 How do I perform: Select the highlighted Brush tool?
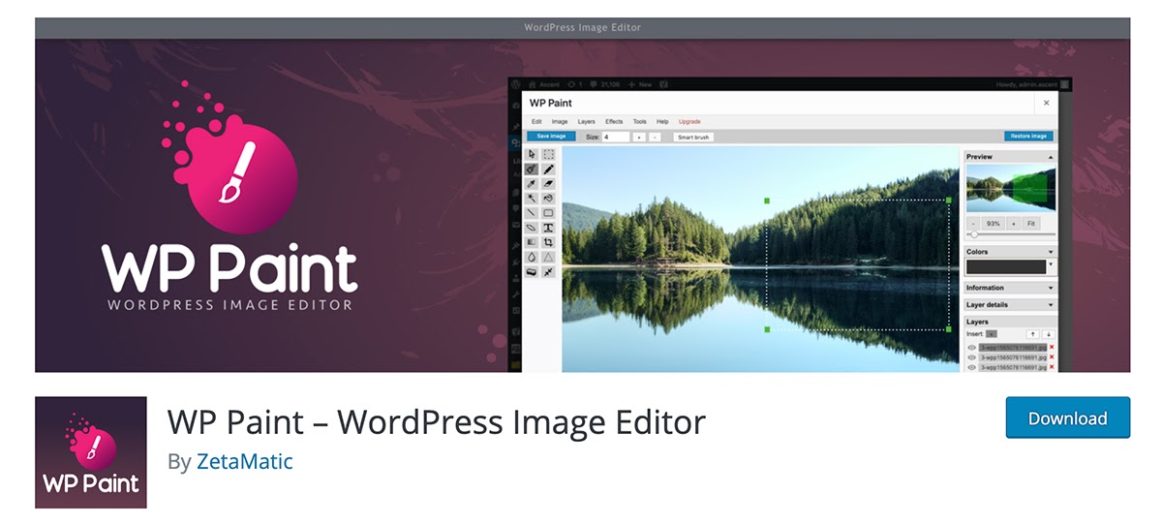click(x=532, y=170)
